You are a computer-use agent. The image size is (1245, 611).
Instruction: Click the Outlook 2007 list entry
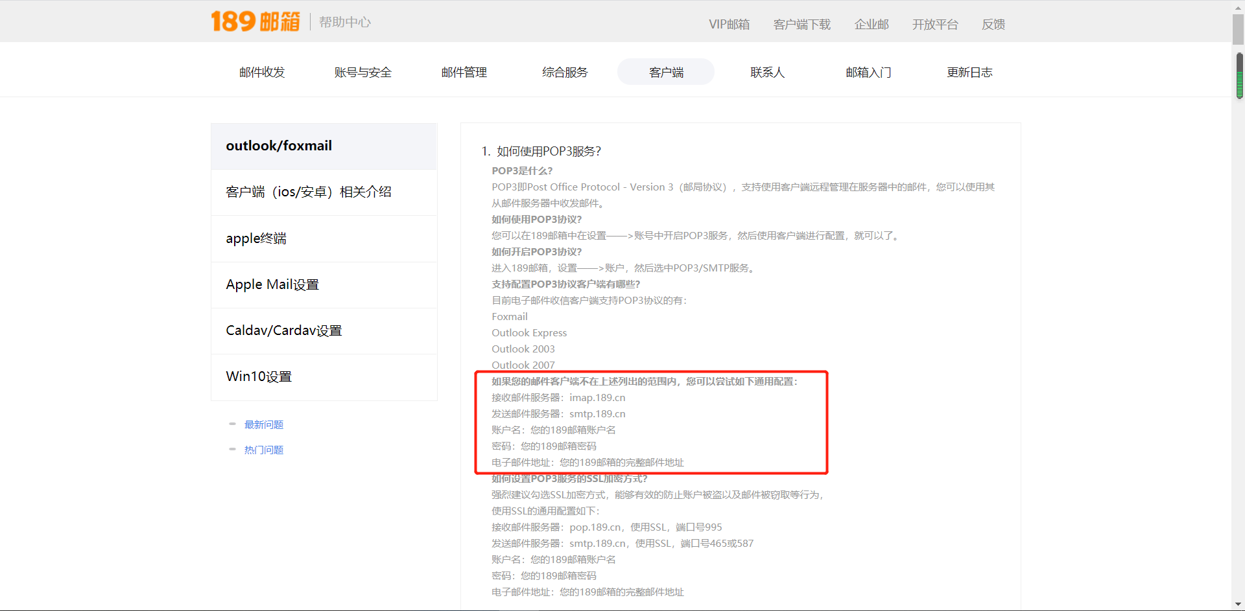(x=523, y=365)
